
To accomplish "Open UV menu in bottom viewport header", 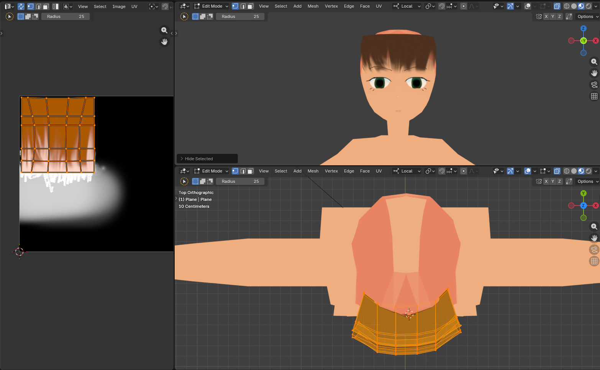I will point(379,171).
